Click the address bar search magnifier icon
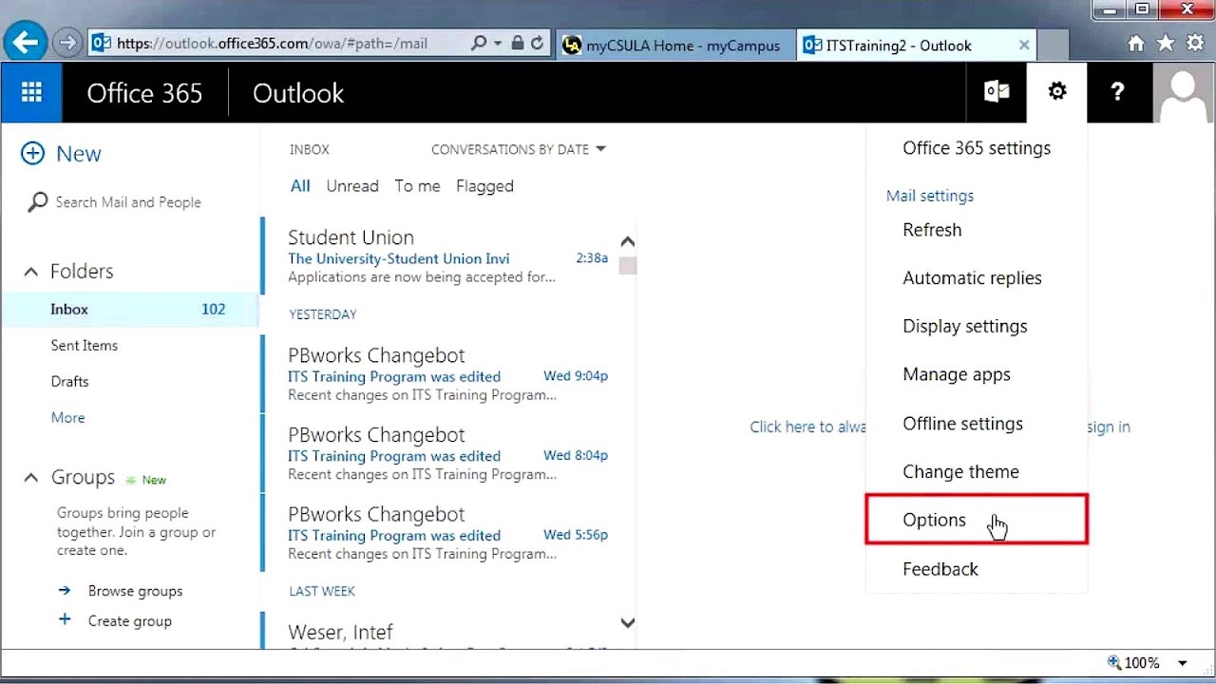This screenshot has width=1216, height=684. (x=479, y=44)
